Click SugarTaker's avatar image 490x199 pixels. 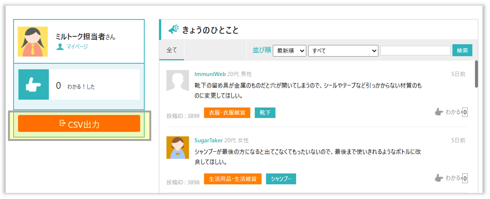click(x=178, y=147)
